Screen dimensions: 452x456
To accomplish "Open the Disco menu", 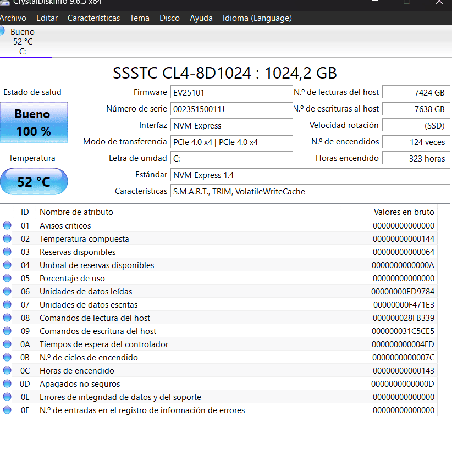I will (x=169, y=18).
